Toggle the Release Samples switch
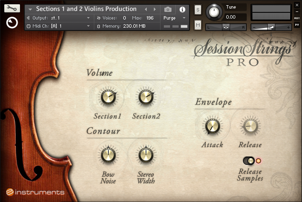This screenshot has width=302, height=202. (249, 161)
